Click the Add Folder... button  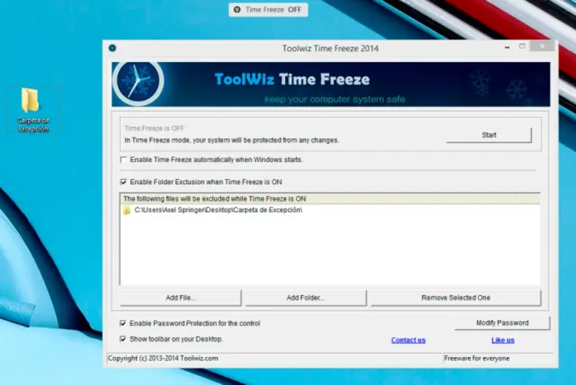(x=305, y=298)
